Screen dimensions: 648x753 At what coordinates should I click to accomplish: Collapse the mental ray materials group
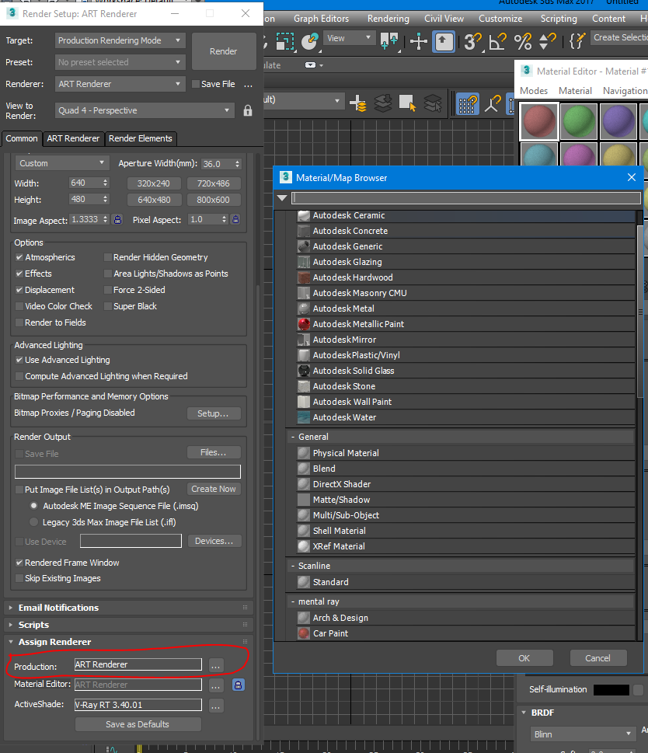(x=293, y=601)
